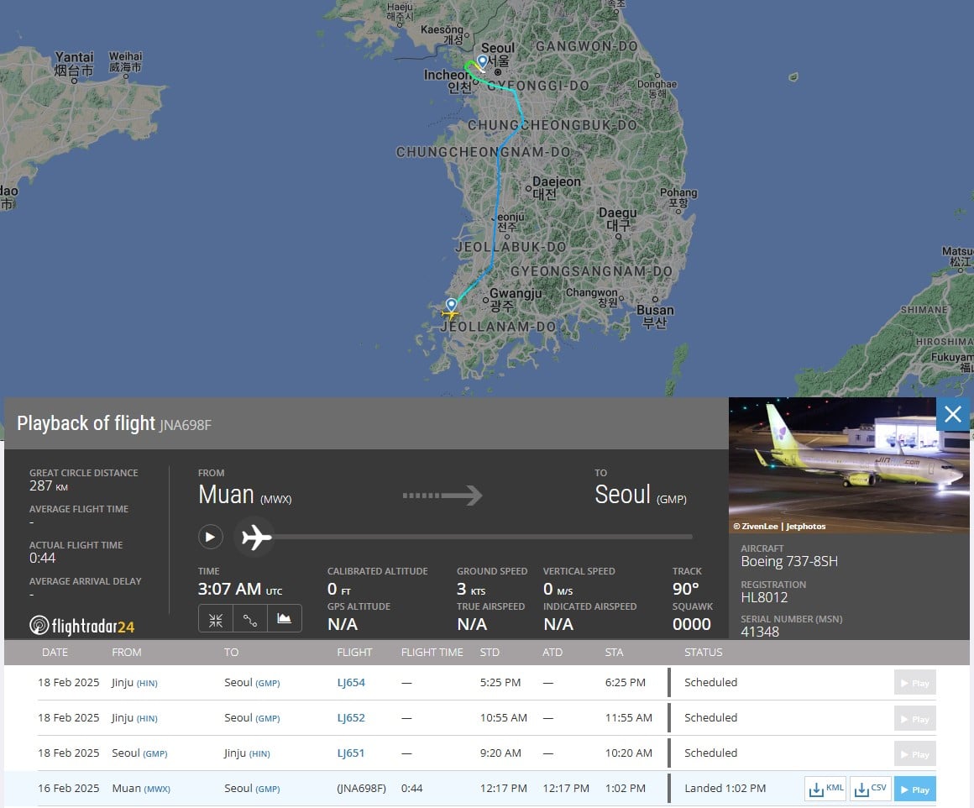Click the great circle distance 287 KM
This screenshot has height=808, width=974.
[49, 486]
